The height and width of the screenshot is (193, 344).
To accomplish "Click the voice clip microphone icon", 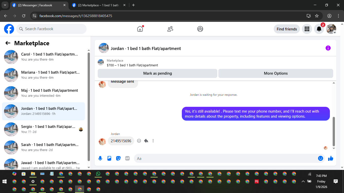I will click(100, 158).
